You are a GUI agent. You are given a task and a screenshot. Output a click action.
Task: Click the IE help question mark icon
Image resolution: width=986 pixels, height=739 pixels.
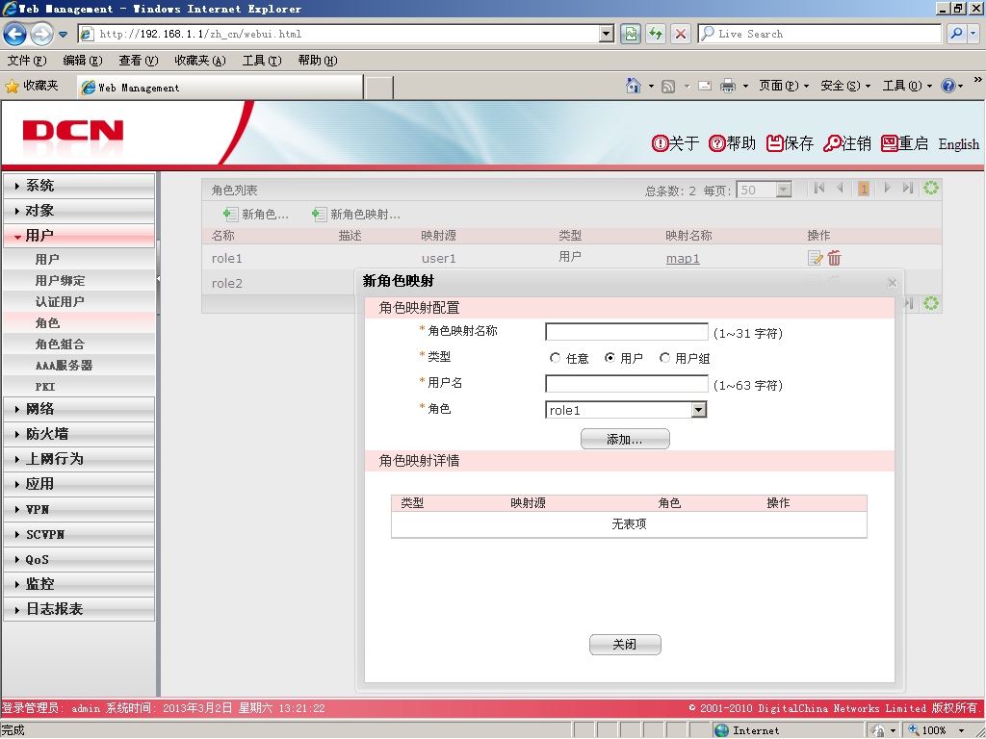[x=948, y=86]
